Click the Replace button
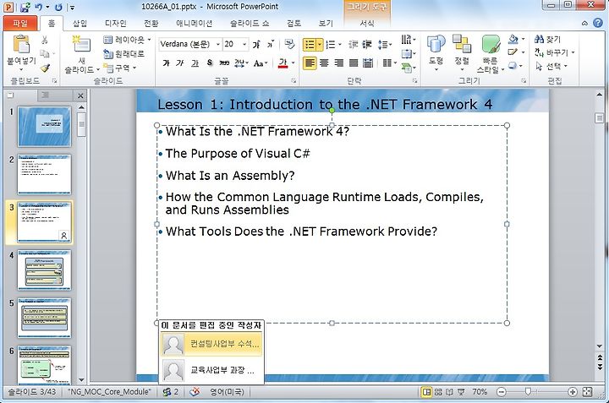The image size is (609, 403). tap(554, 52)
